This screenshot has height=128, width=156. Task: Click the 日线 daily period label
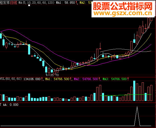pyautogui.click(x=14, y=3)
